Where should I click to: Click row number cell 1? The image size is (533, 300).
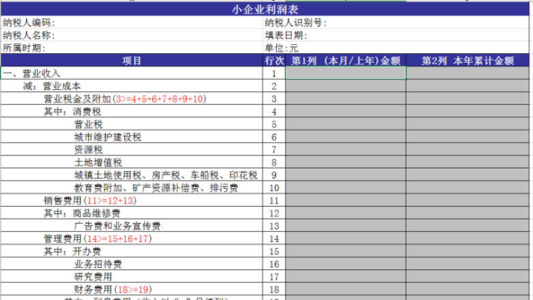pos(274,73)
